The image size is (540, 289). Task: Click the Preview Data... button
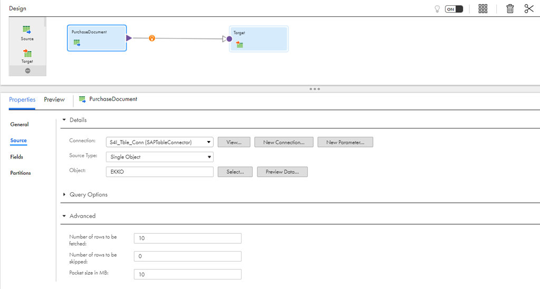(283, 172)
